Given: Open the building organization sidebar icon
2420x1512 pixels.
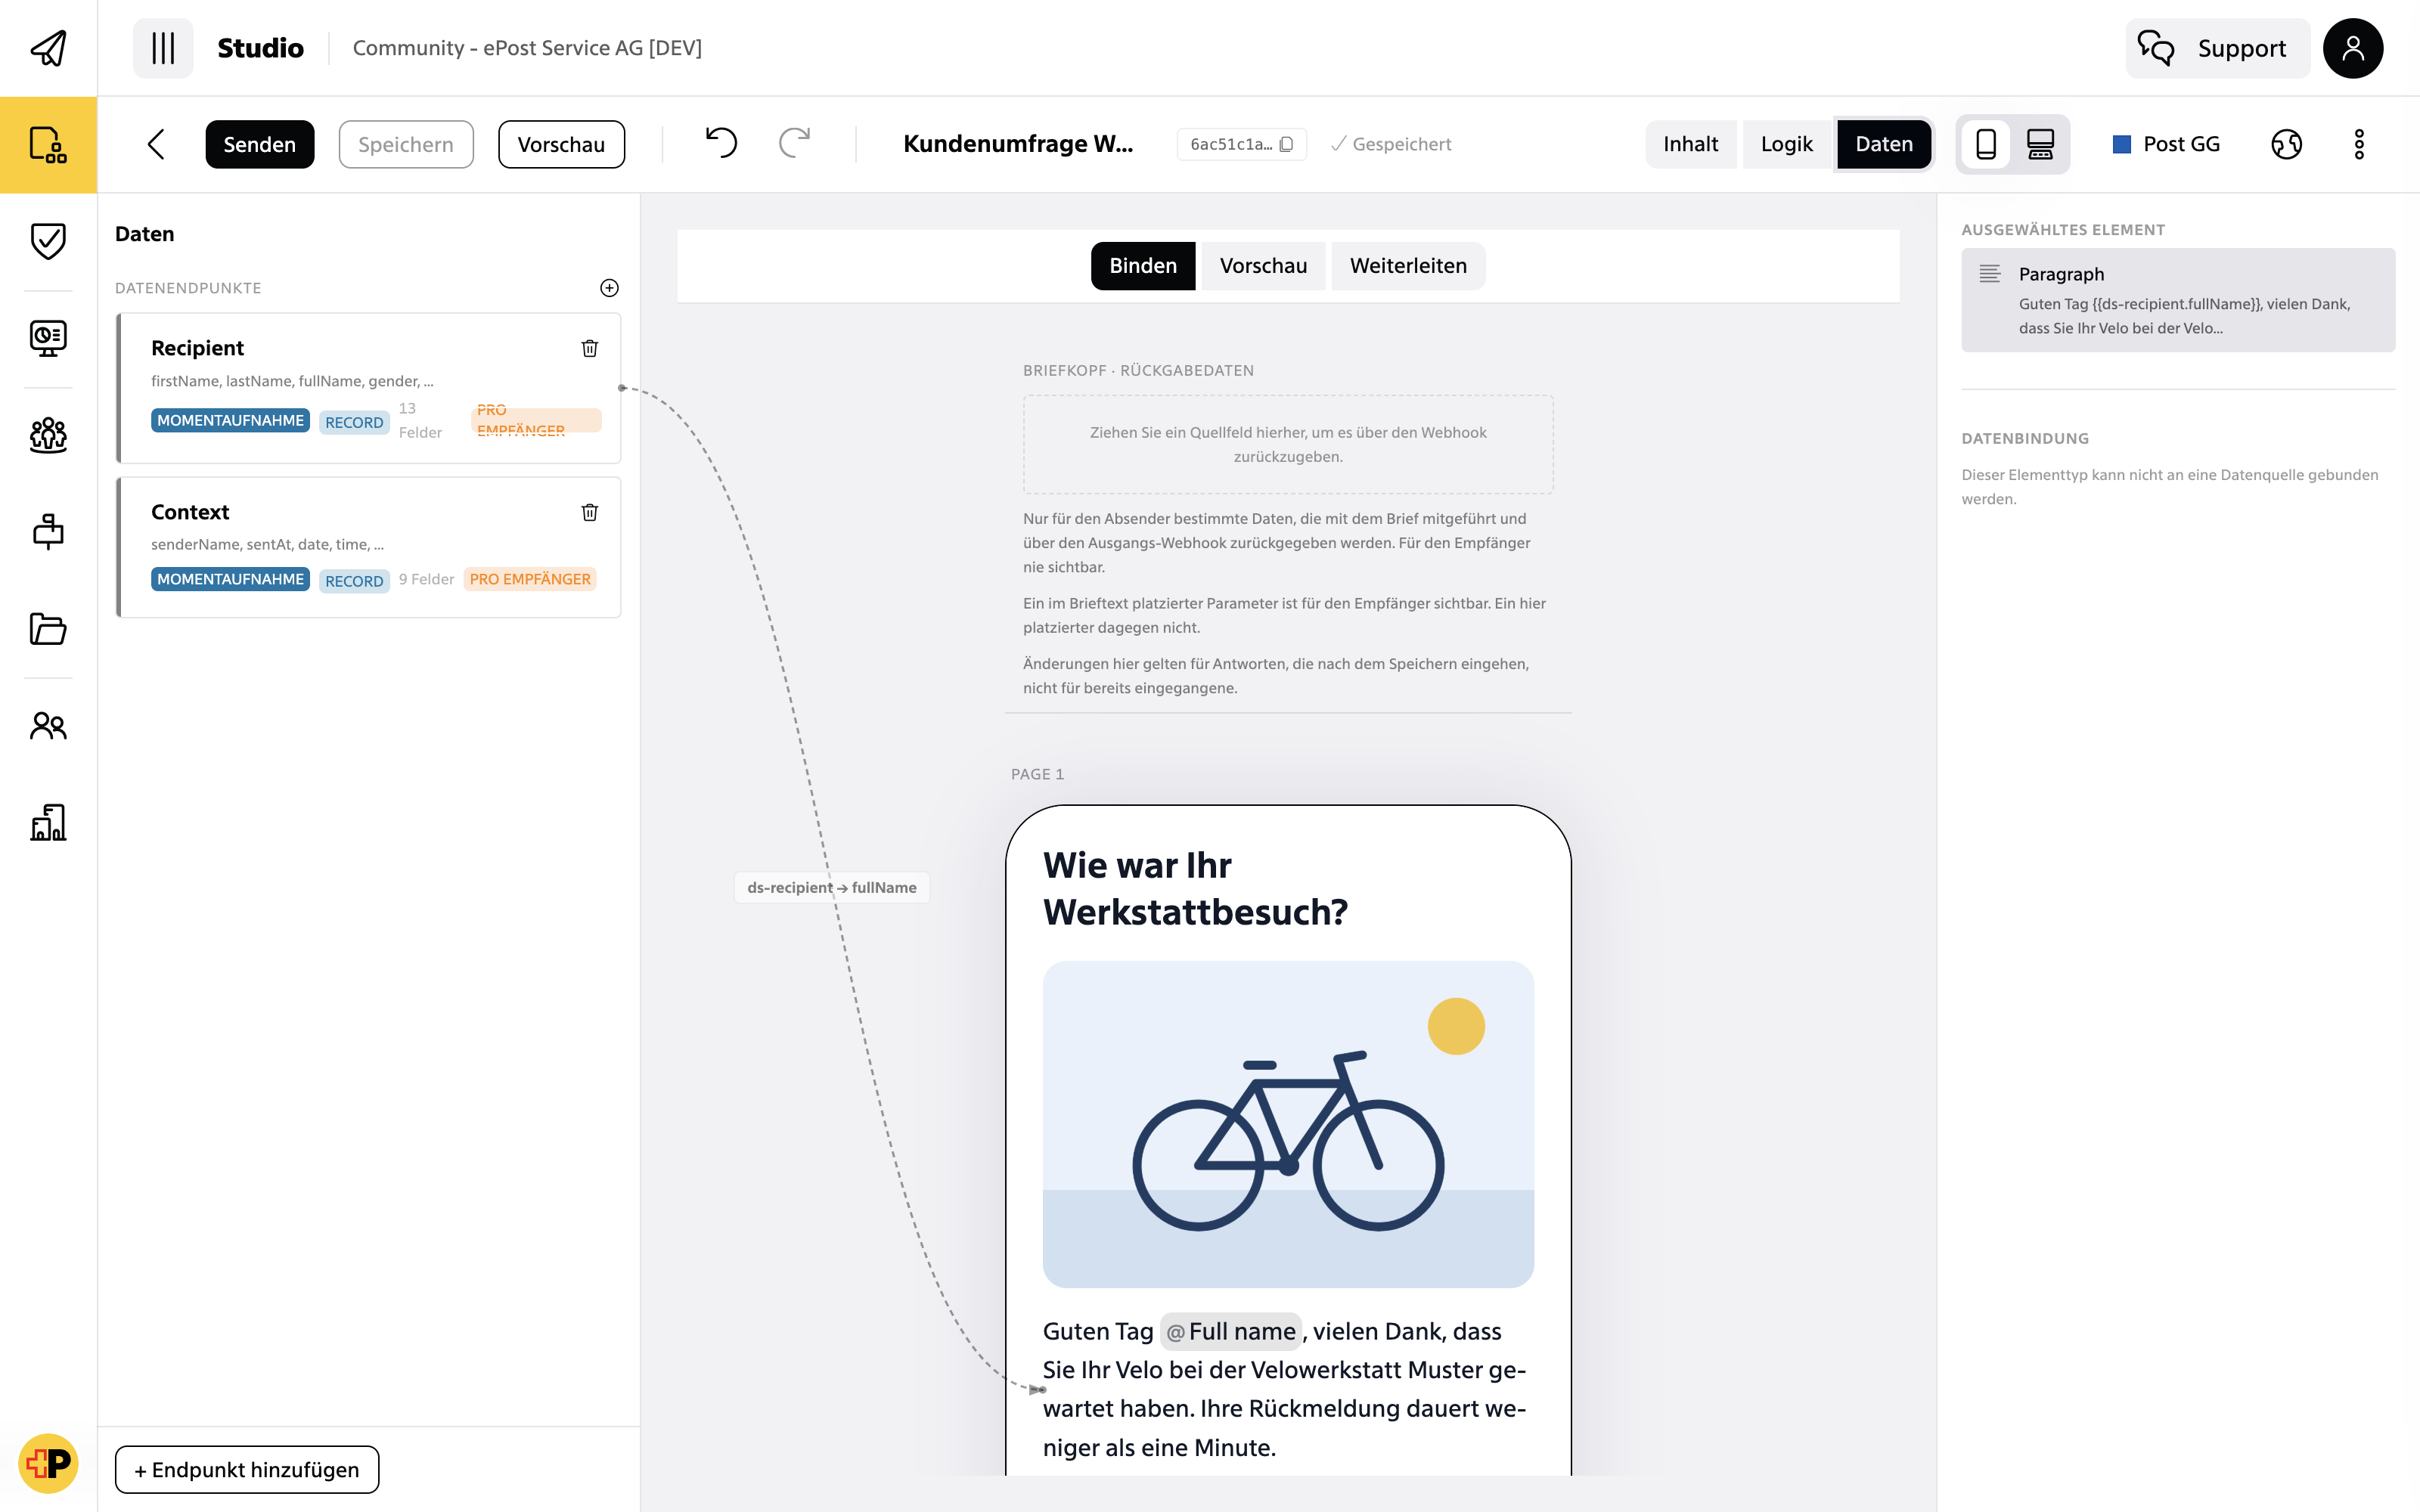Looking at the screenshot, I should pos(48,822).
